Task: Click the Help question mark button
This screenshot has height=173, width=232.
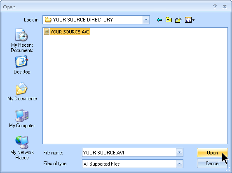Action: [215, 7]
